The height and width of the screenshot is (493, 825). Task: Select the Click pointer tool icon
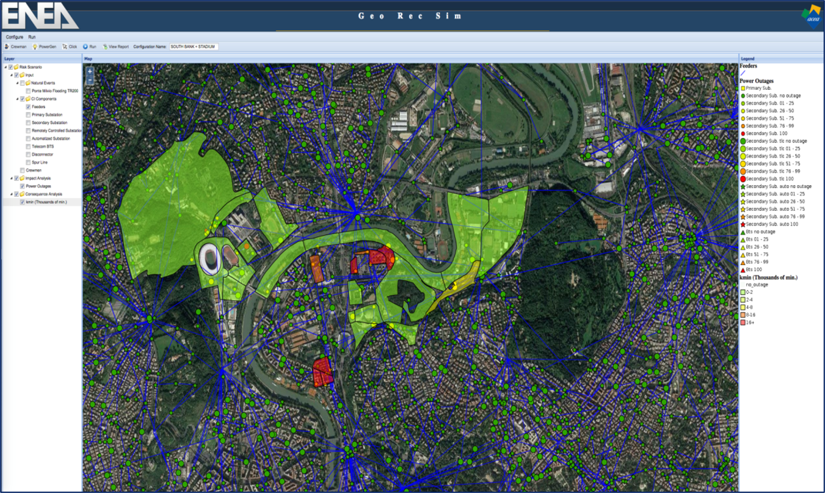click(64, 46)
